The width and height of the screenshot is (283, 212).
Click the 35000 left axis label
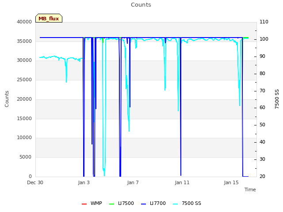click(24, 41)
